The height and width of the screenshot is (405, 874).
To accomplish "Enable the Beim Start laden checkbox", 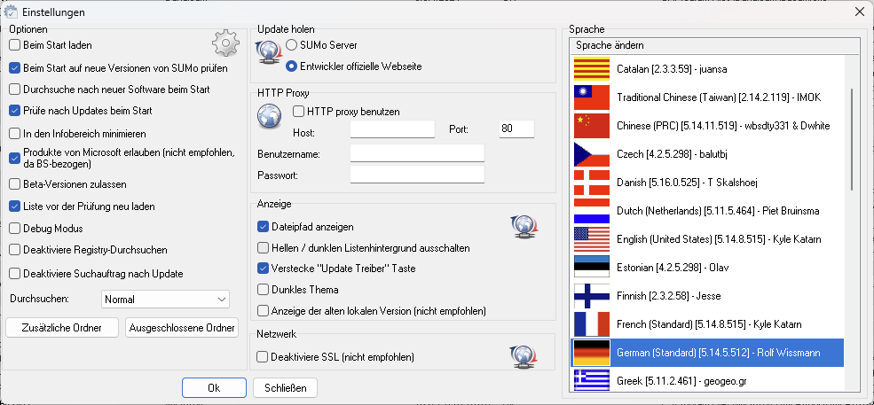I will 14,44.
